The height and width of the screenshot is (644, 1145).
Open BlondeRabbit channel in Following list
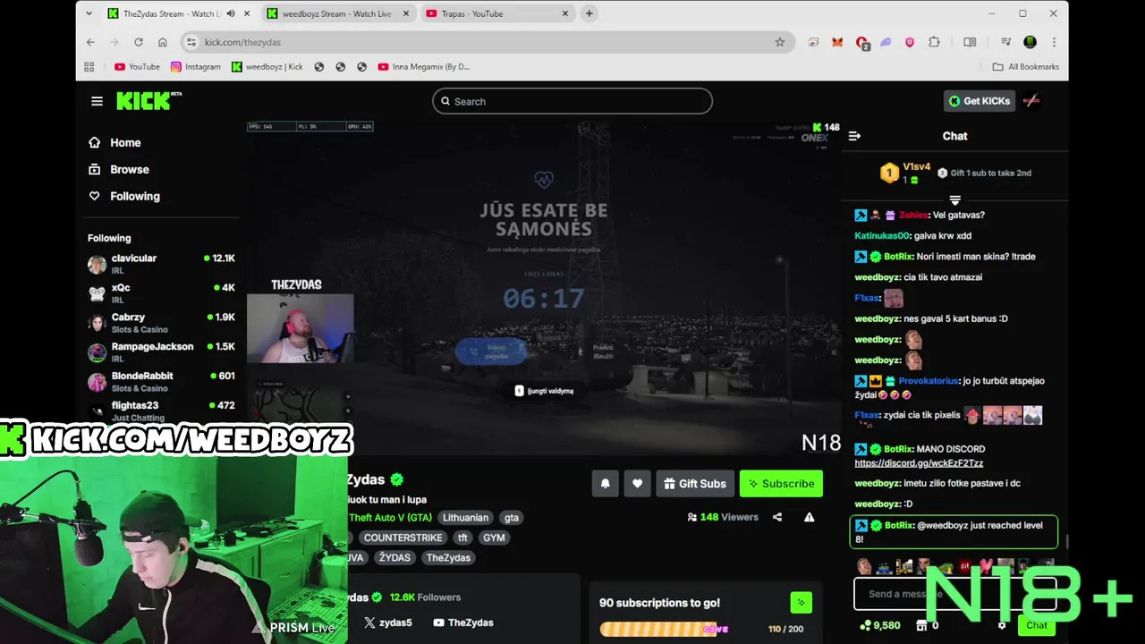(x=161, y=382)
